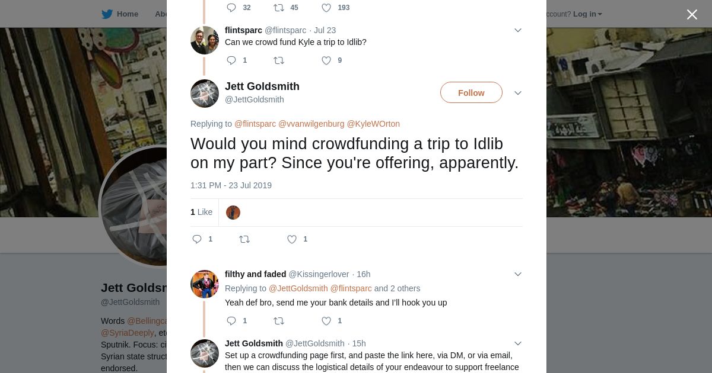View avatar of user who liked tweet
This screenshot has width=712, height=373.
tap(233, 213)
